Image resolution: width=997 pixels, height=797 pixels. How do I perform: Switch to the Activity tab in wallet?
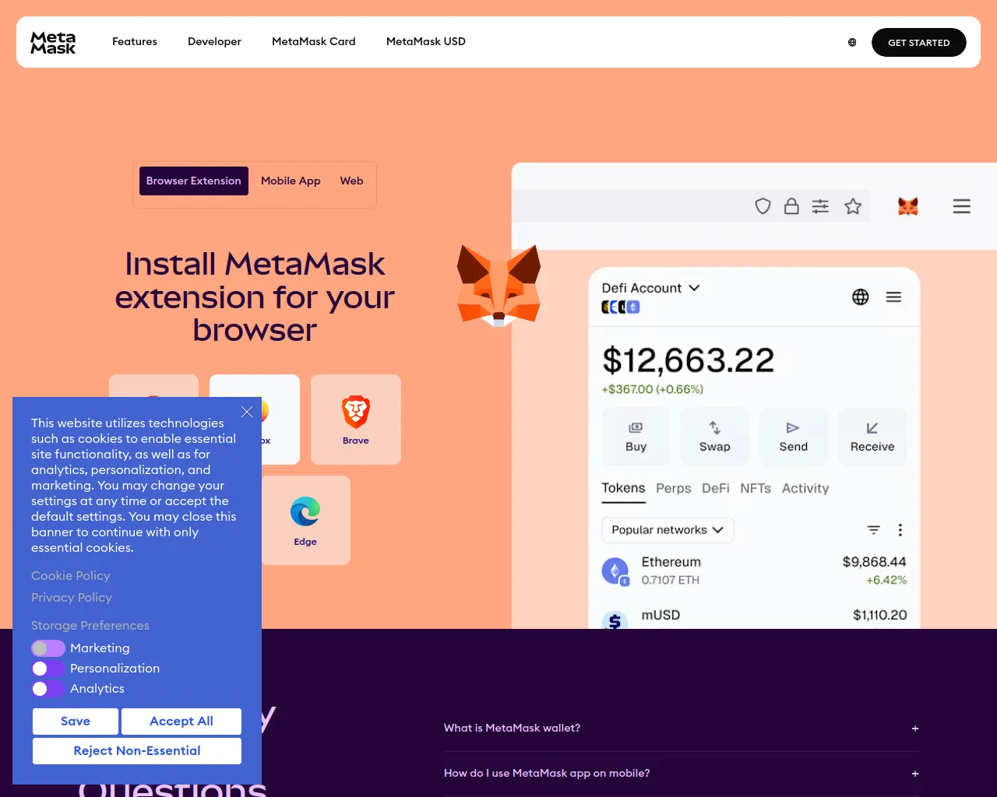(805, 488)
